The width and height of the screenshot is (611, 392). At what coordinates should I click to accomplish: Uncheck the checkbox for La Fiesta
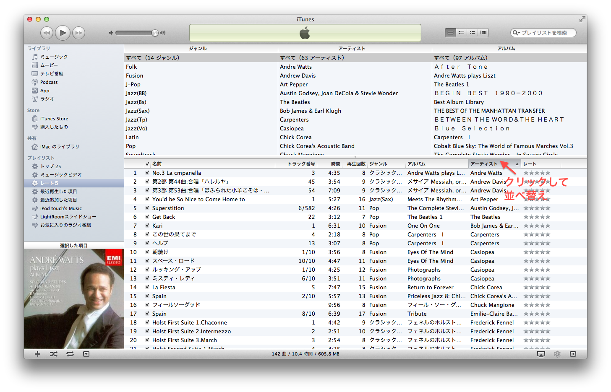click(147, 287)
